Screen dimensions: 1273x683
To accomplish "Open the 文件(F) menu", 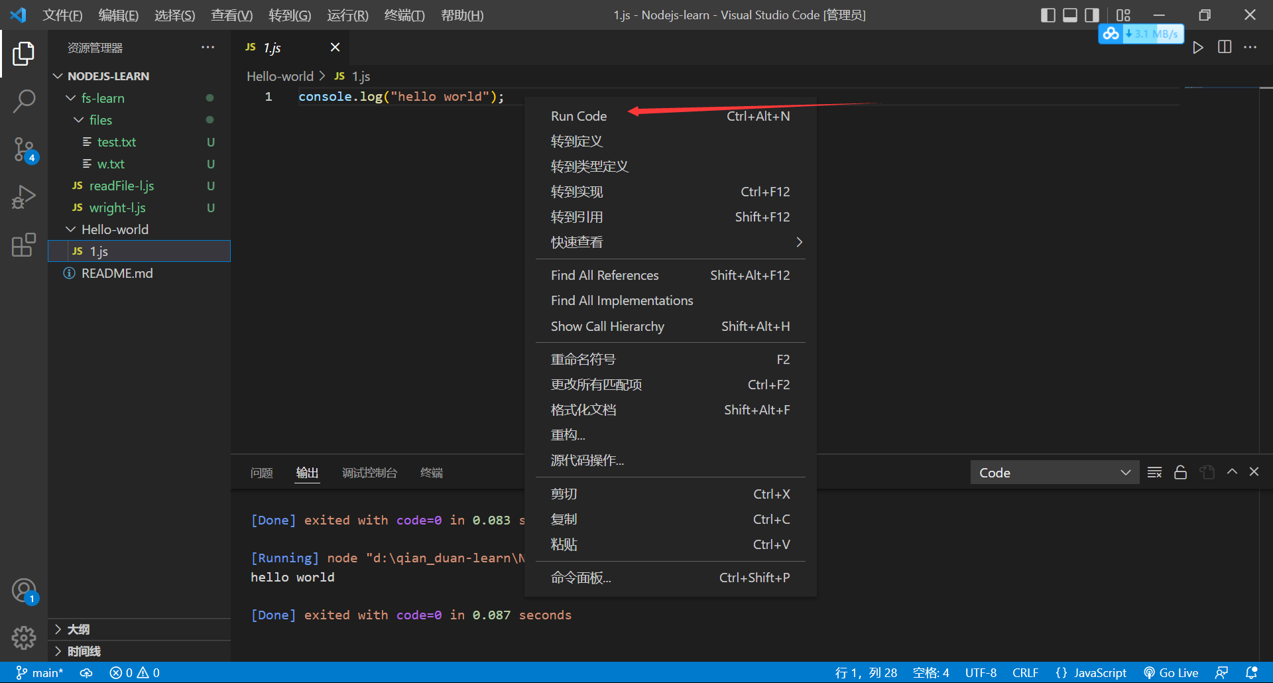I will (x=62, y=15).
